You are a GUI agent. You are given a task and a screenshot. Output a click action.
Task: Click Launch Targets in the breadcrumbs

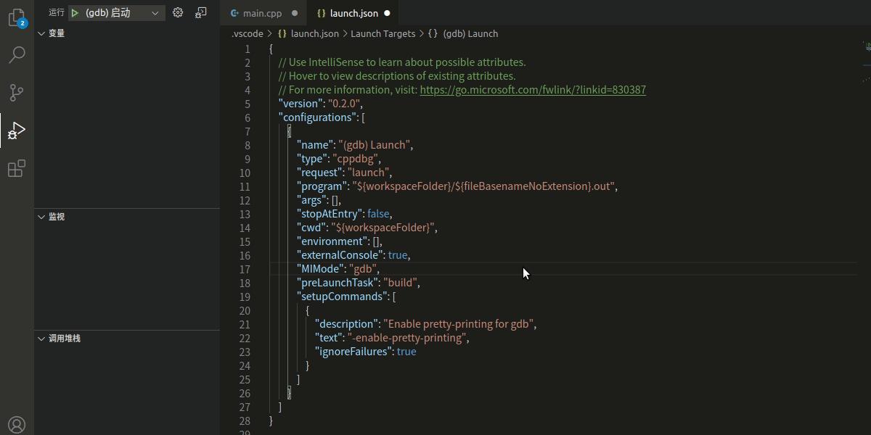[383, 33]
